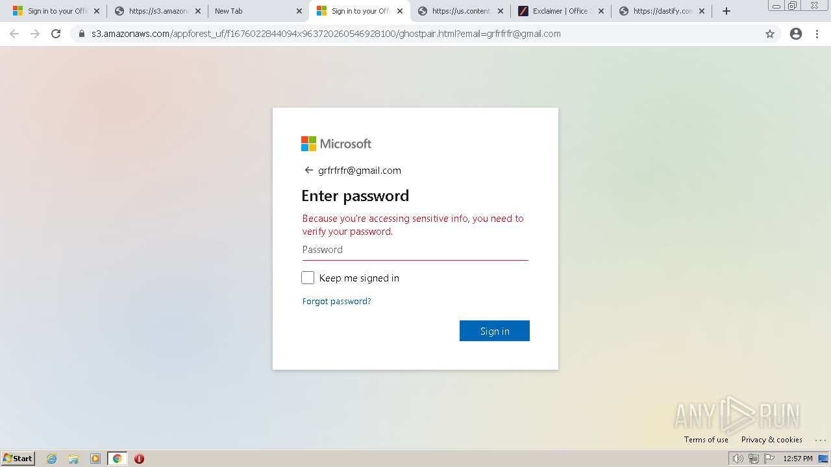Click the Sign in button
The height and width of the screenshot is (467, 831).
[x=495, y=331]
